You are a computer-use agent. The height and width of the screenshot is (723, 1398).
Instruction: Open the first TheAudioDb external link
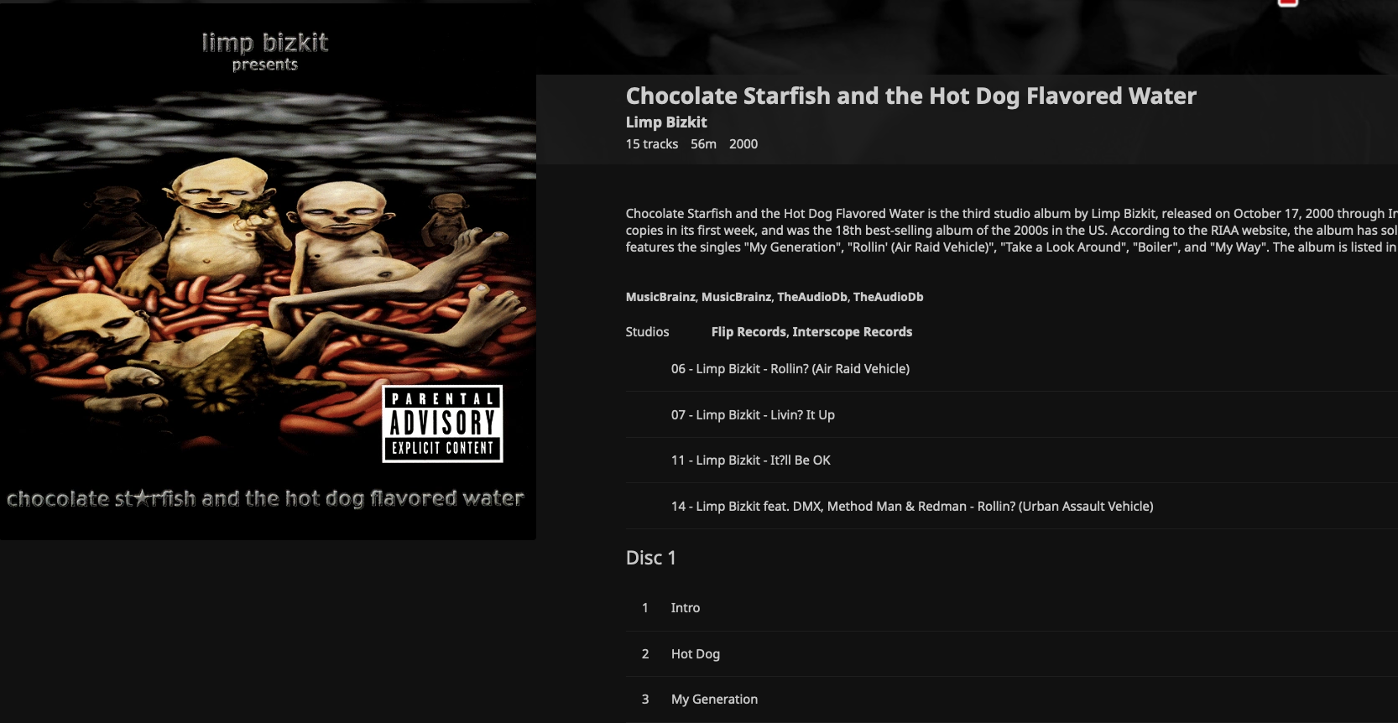tap(811, 297)
